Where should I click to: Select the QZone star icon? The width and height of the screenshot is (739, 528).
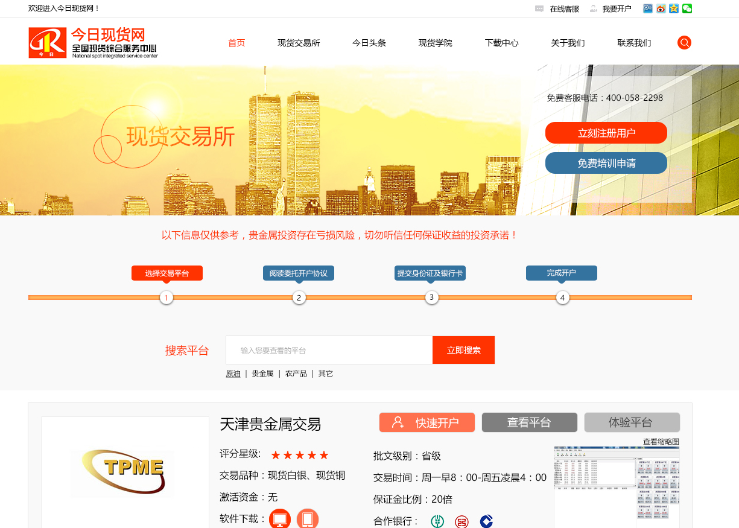click(674, 8)
